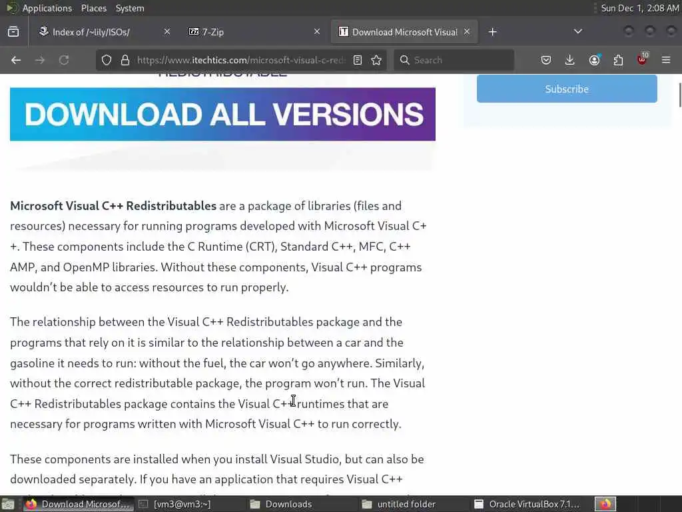The image size is (682, 512).
Task: Click the Subscribe button
Action: click(x=567, y=89)
